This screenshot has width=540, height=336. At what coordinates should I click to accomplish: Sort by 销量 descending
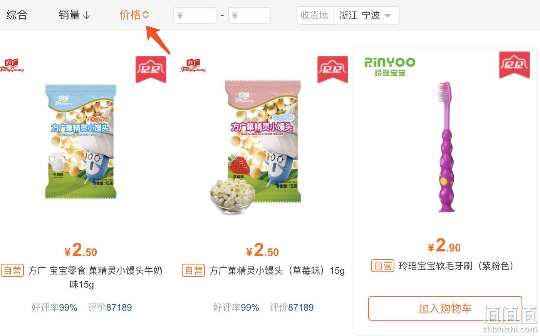(x=74, y=15)
